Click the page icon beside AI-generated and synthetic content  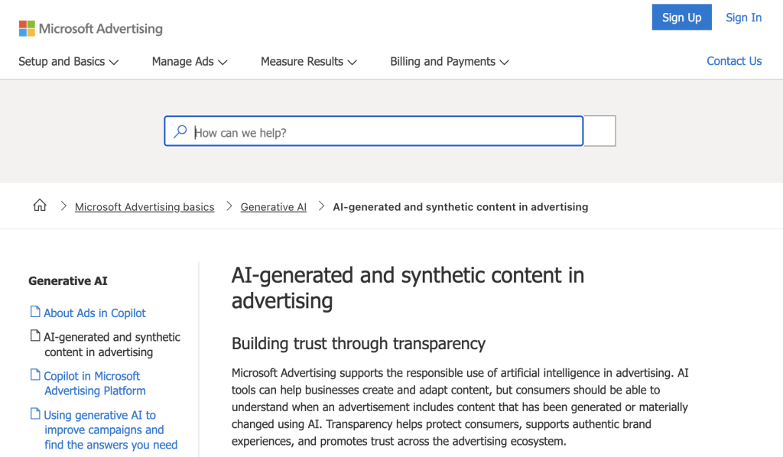click(35, 335)
